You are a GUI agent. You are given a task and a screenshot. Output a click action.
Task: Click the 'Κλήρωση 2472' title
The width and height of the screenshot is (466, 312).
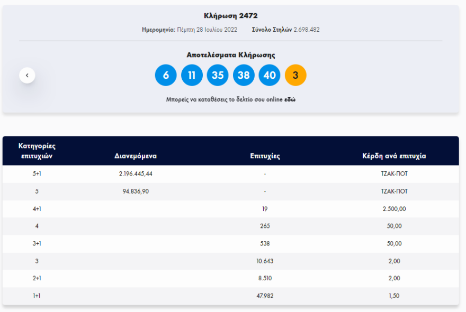point(230,16)
